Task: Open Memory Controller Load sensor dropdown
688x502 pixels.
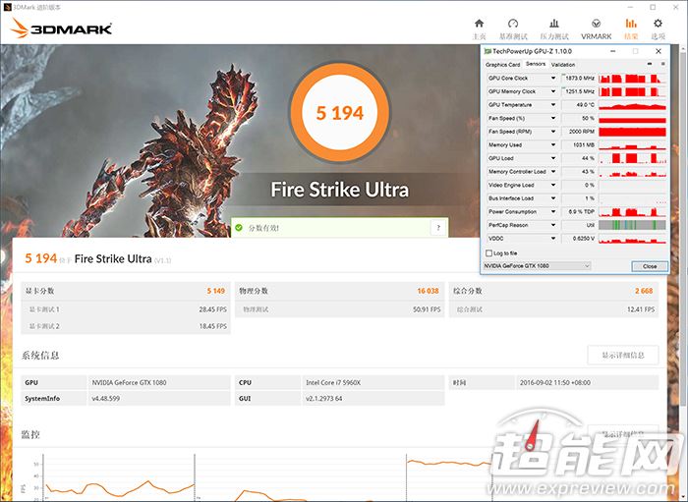Action: coord(552,171)
